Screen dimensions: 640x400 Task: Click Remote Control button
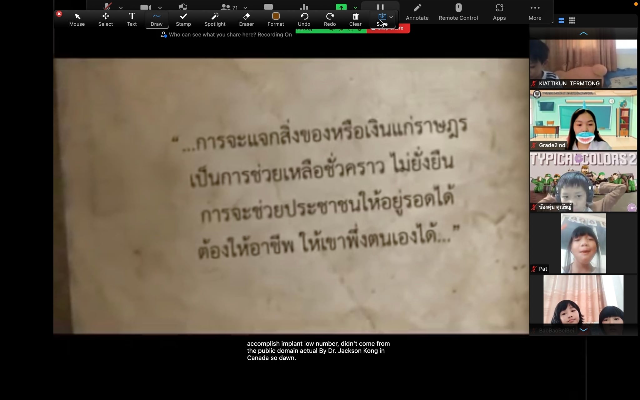click(x=458, y=12)
